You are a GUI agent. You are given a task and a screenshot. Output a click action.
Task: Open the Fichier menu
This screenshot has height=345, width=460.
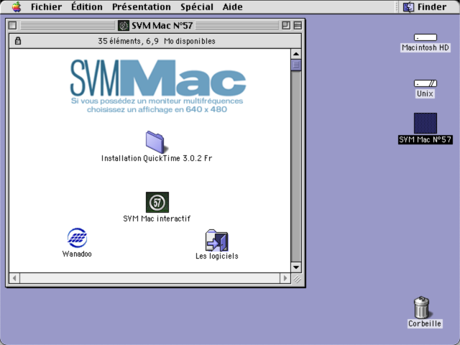pos(46,6)
